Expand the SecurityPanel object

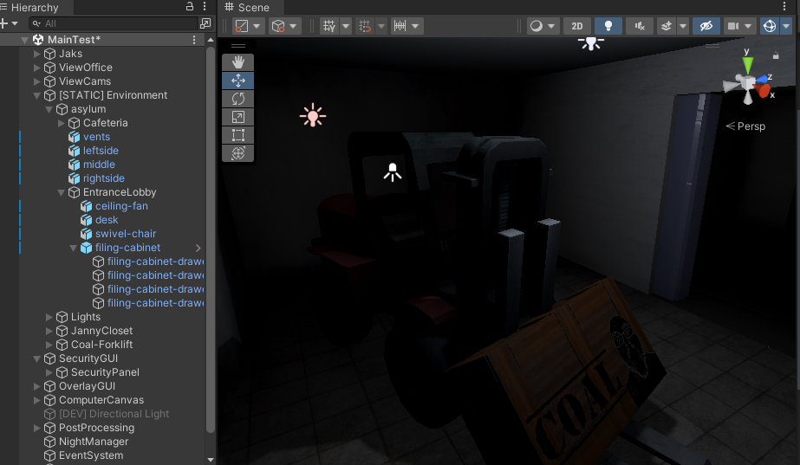point(49,372)
